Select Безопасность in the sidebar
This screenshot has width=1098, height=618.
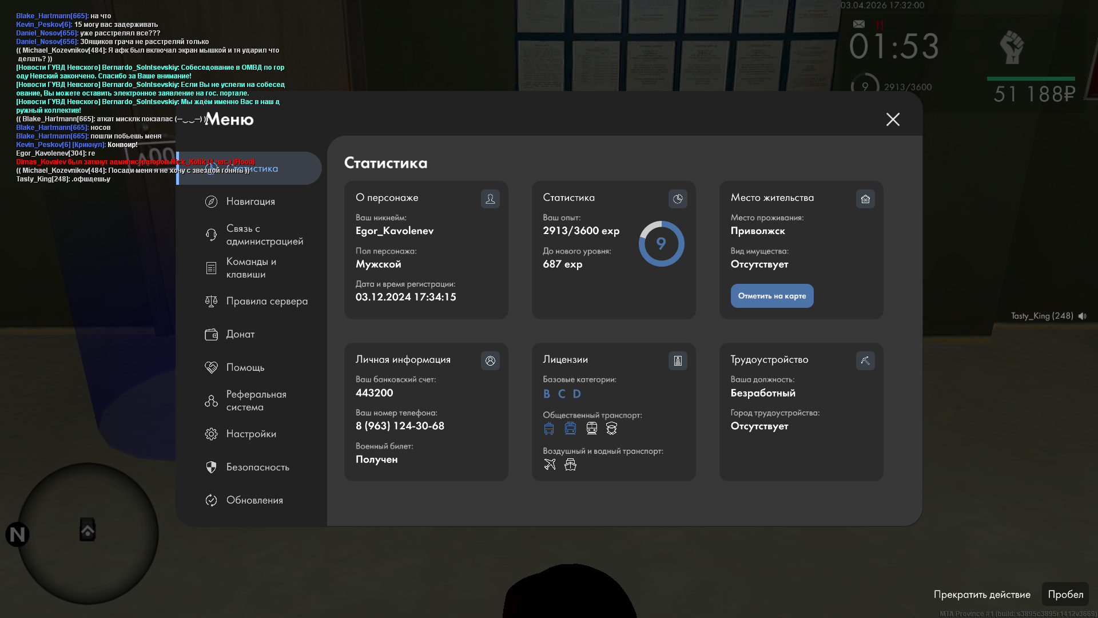[257, 467]
